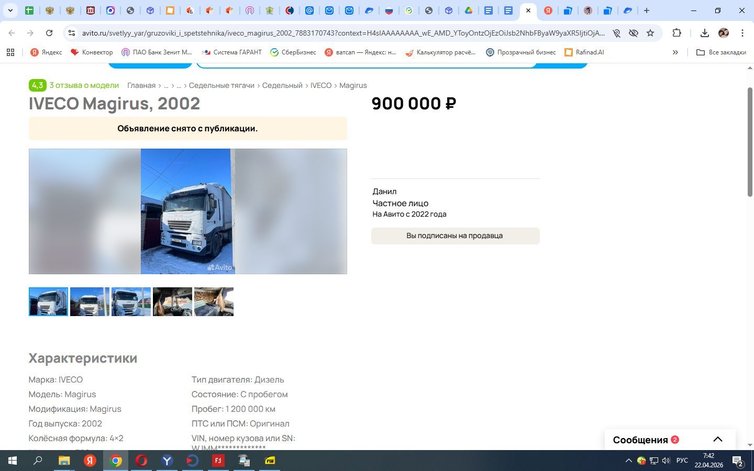Open Калькулятор расчё... bookmark
754x471 pixels.
tap(441, 52)
